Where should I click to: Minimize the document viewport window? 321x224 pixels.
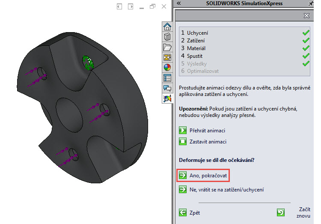(142, 8)
